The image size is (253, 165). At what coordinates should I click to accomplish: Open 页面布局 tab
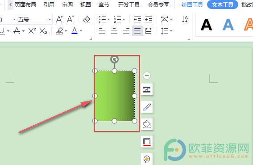coord(25,4)
